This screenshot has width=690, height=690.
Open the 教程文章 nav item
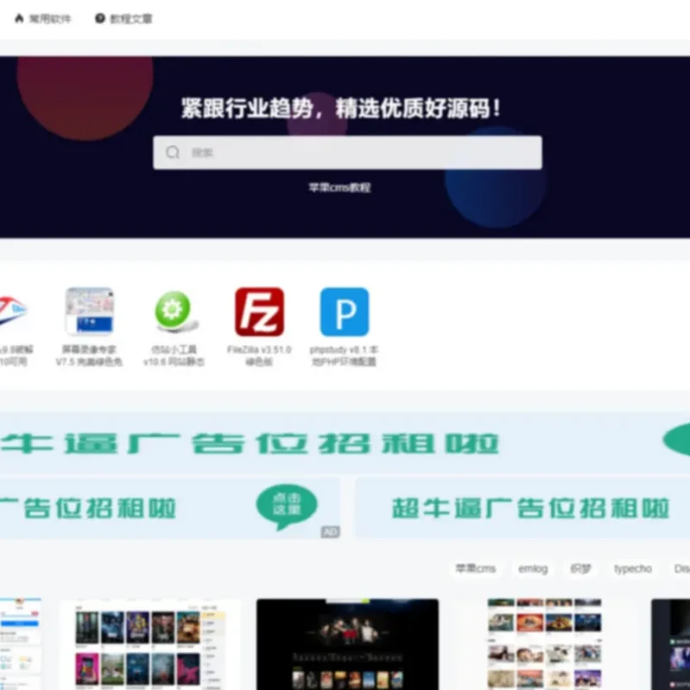click(x=124, y=18)
